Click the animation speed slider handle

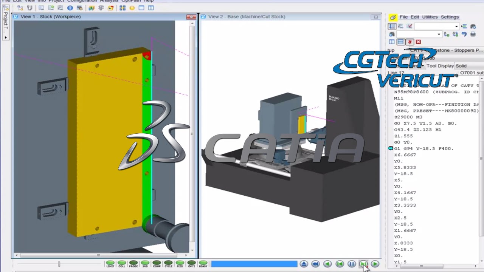click(59, 264)
